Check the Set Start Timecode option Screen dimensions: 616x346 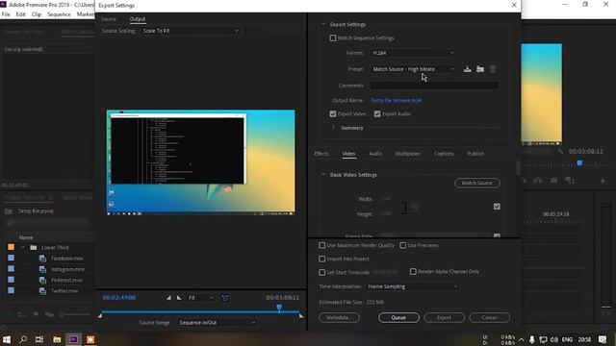tap(321, 272)
